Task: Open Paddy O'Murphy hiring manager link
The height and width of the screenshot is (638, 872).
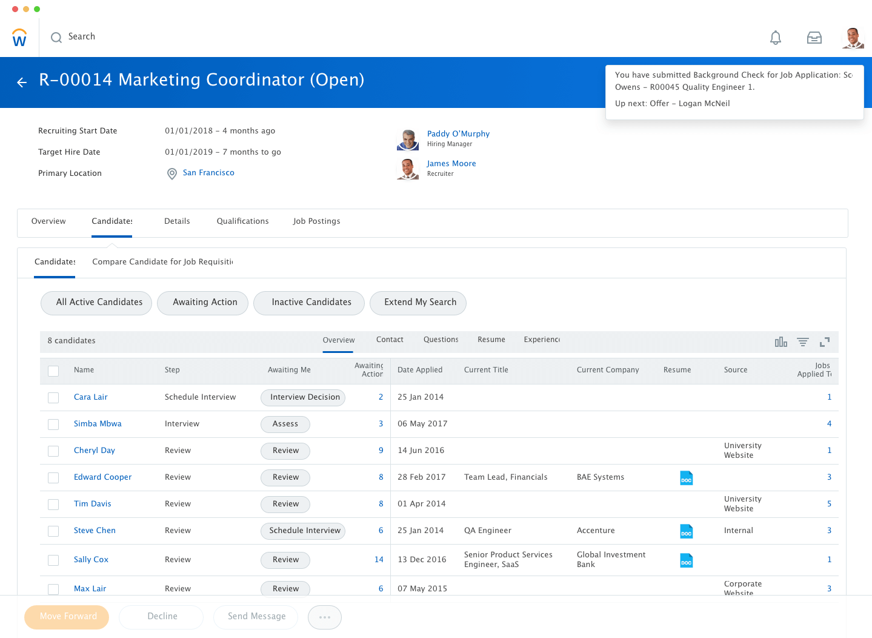Action: [458, 134]
